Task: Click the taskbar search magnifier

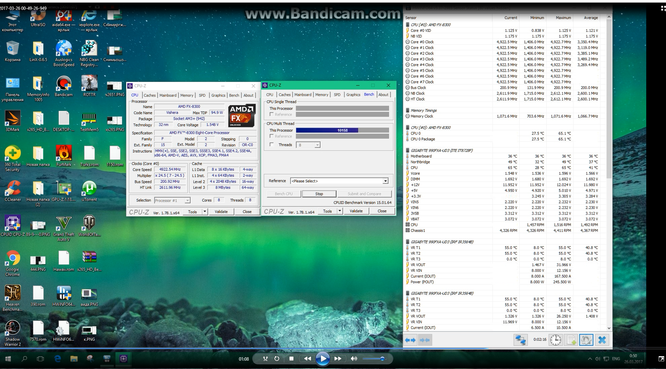Action: [x=24, y=359]
